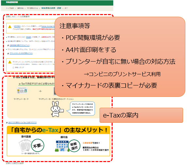Click the Mynumber card image
187x165 pixels.
(22, 91)
